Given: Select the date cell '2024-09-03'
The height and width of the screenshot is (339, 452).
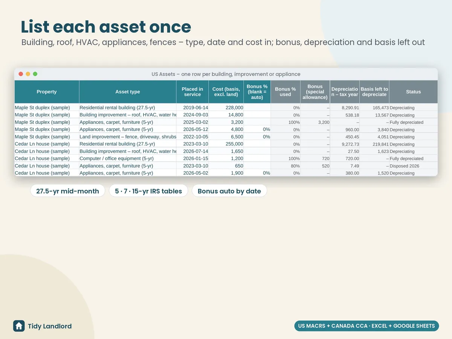Looking at the screenshot, I should [x=192, y=115].
